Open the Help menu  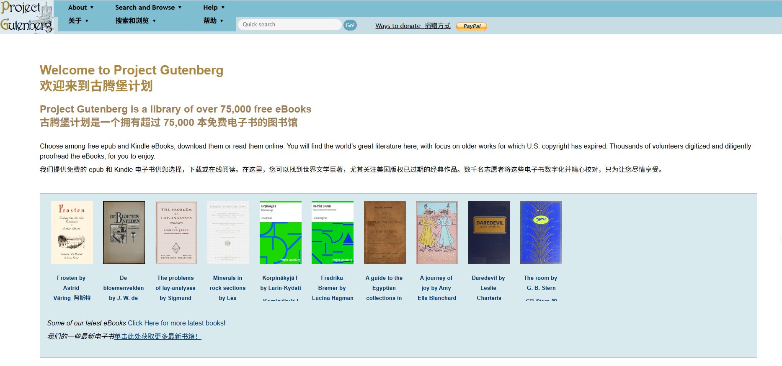coord(214,14)
